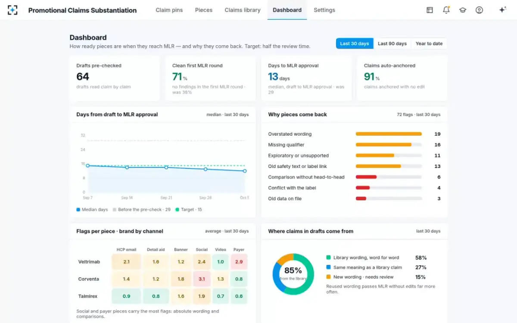Toggle the Median days legend swatch
517x323 pixels.
pos(78,210)
